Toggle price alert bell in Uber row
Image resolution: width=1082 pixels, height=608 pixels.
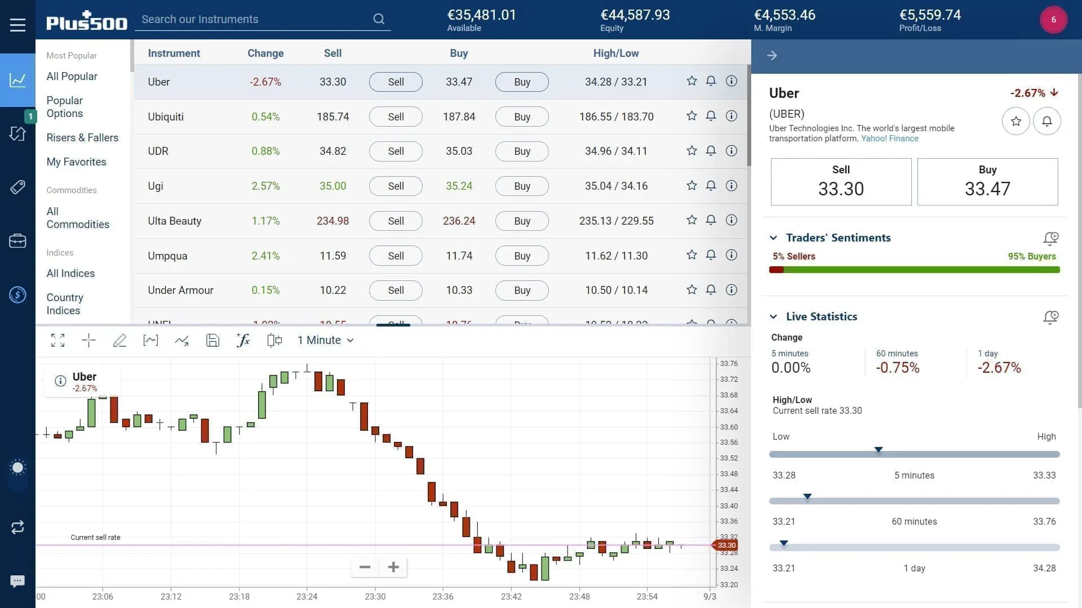click(711, 81)
